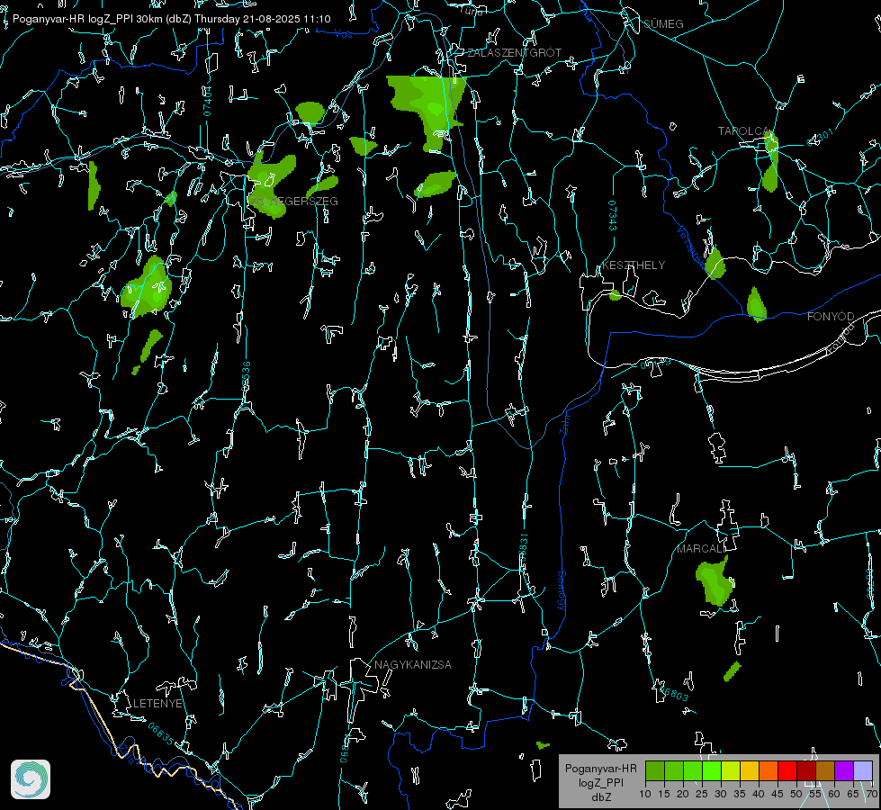Click the ZALAEGERSZEG city label
Screen dimensions: 881x810
tap(294, 202)
